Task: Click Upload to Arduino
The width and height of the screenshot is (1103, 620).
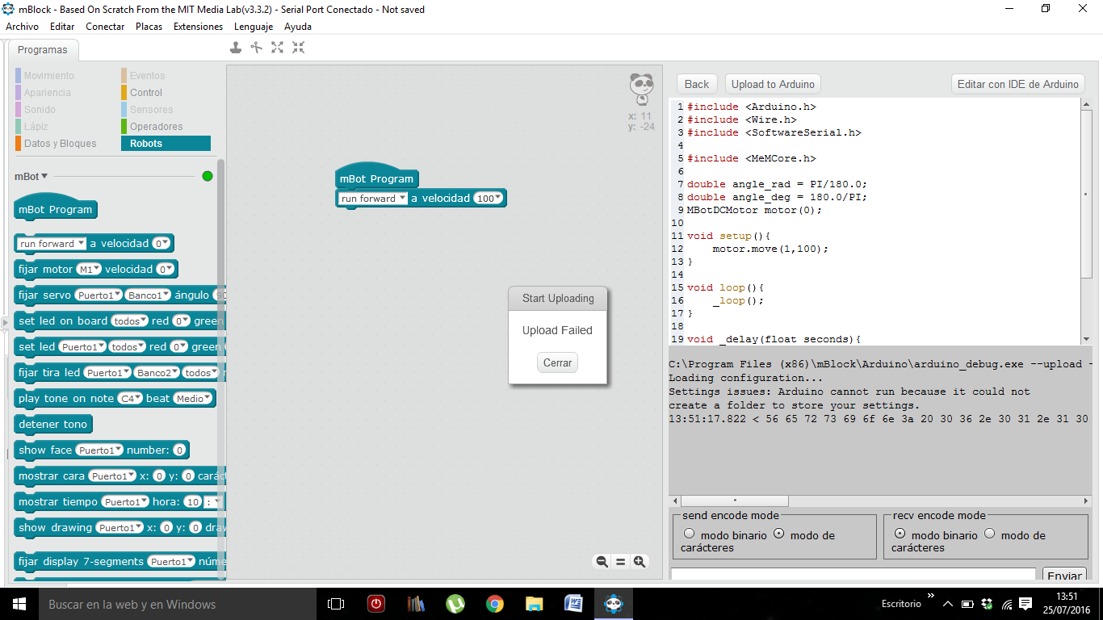Action: [773, 84]
